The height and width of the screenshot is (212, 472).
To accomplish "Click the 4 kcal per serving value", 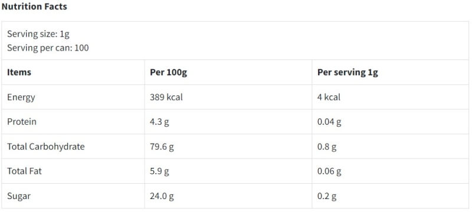I will click(x=329, y=97).
